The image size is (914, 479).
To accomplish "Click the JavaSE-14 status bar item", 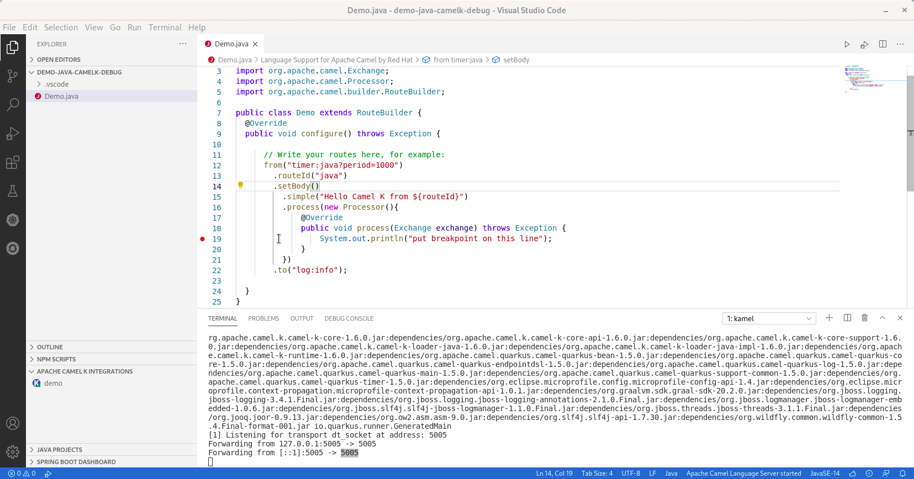I will pyautogui.click(x=825, y=473).
